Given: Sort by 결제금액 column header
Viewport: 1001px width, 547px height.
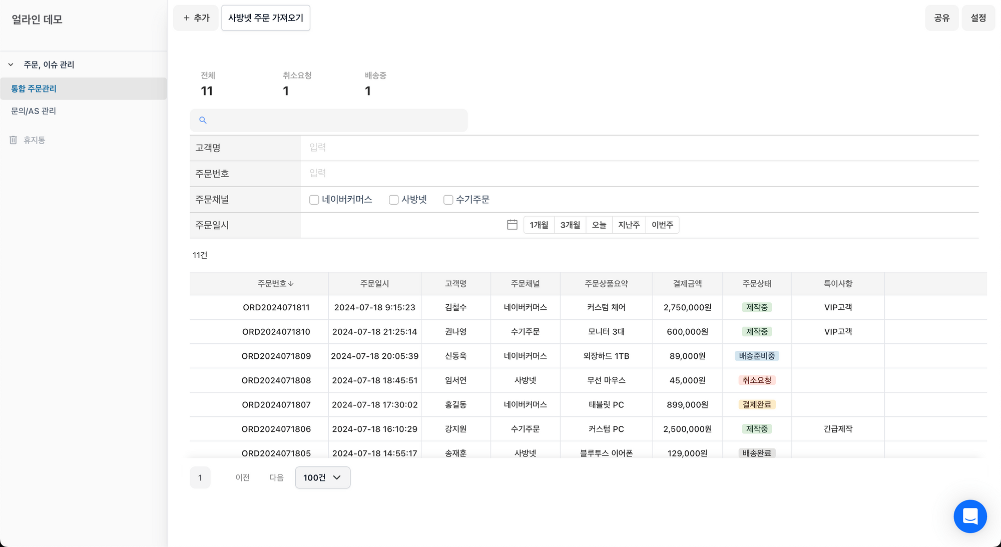Looking at the screenshot, I should [x=688, y=284].
